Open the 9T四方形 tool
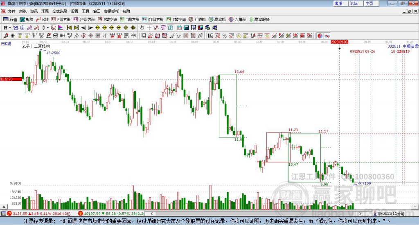419x225 pixels. pos(153,20)
